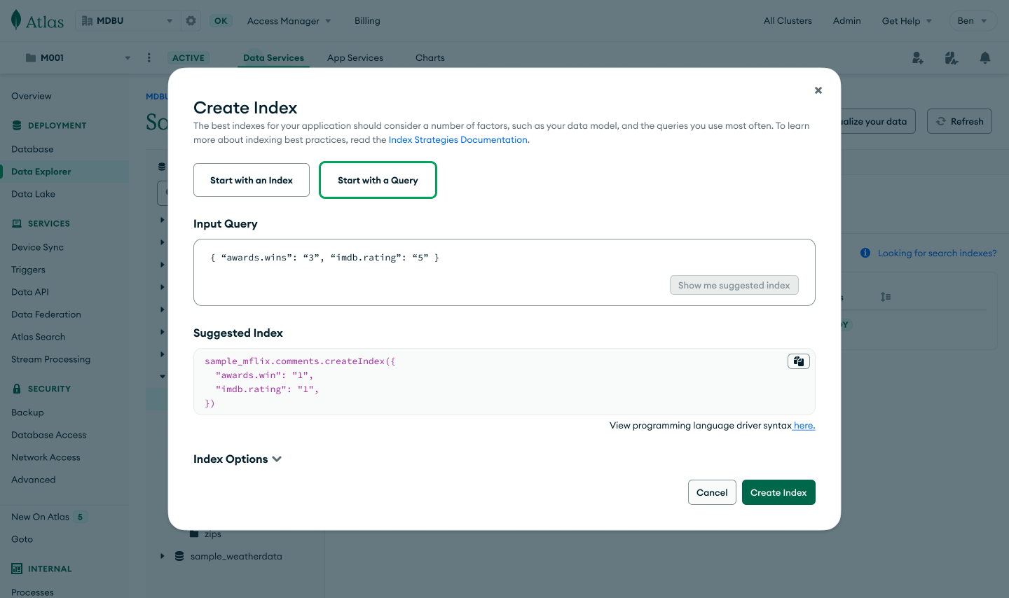Open Atlas Search in the sidebar
The height and width of the screenshot is (598, 1009).
(38, 337)
